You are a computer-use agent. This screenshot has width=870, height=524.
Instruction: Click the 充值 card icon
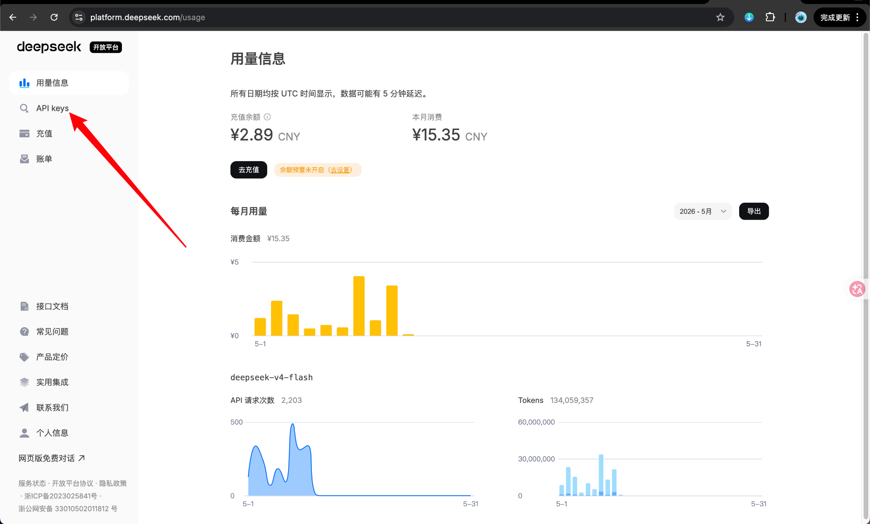[x=24, y=133]
